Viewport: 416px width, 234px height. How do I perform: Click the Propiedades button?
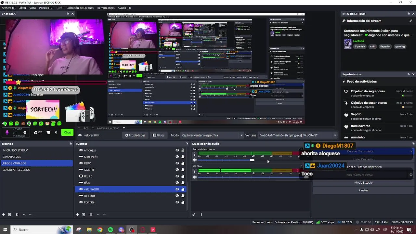point(135,135)
